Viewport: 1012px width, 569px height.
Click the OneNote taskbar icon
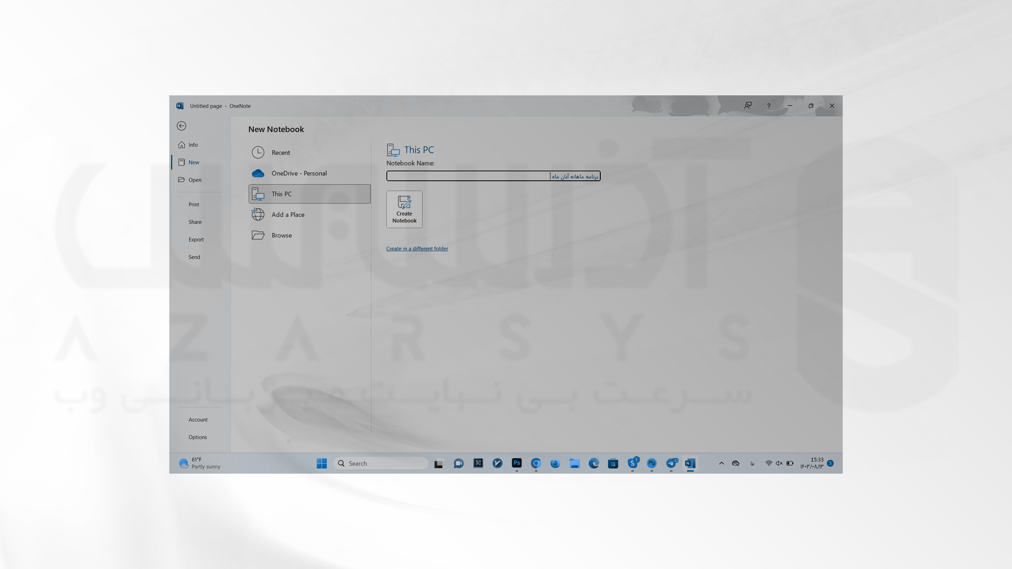coord(690,464)
